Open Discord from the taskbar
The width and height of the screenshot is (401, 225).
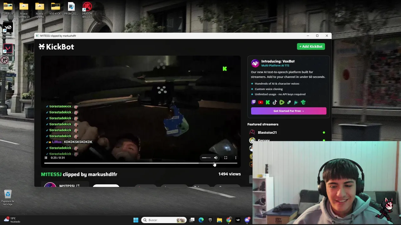tap(247, 220)
